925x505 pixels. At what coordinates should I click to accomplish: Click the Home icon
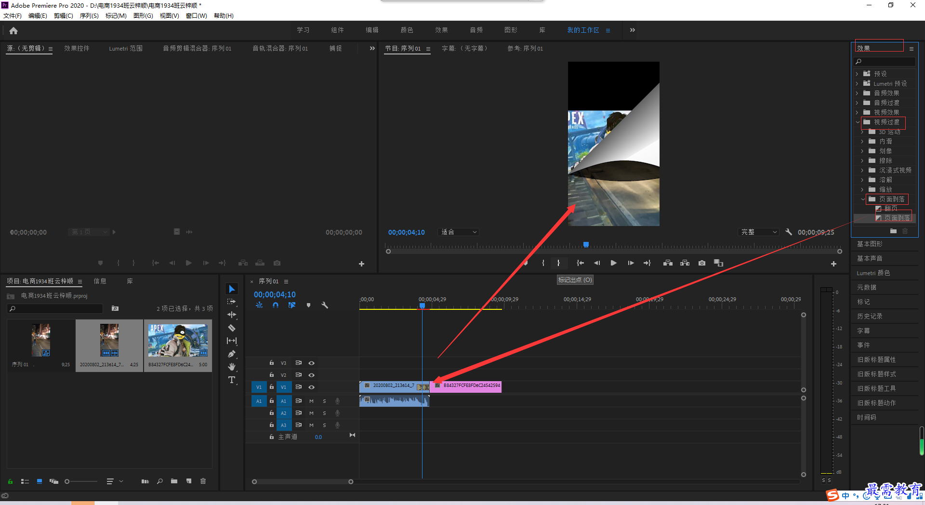(13, 30)
